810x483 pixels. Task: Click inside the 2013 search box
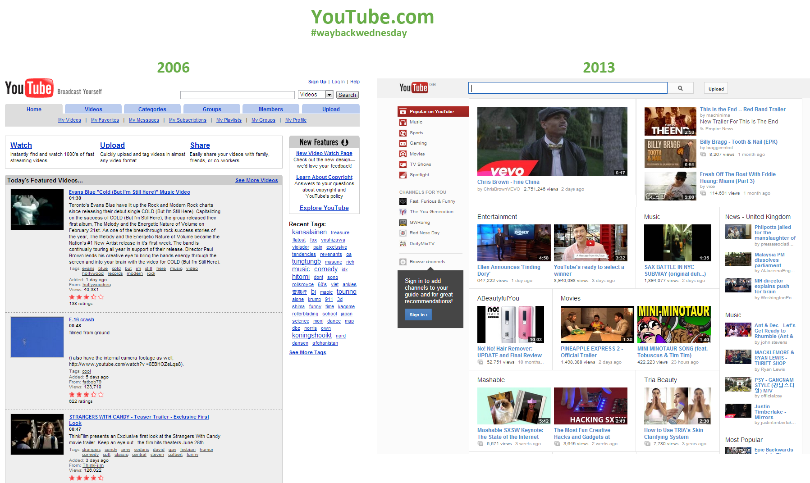(x=568, y=88)
